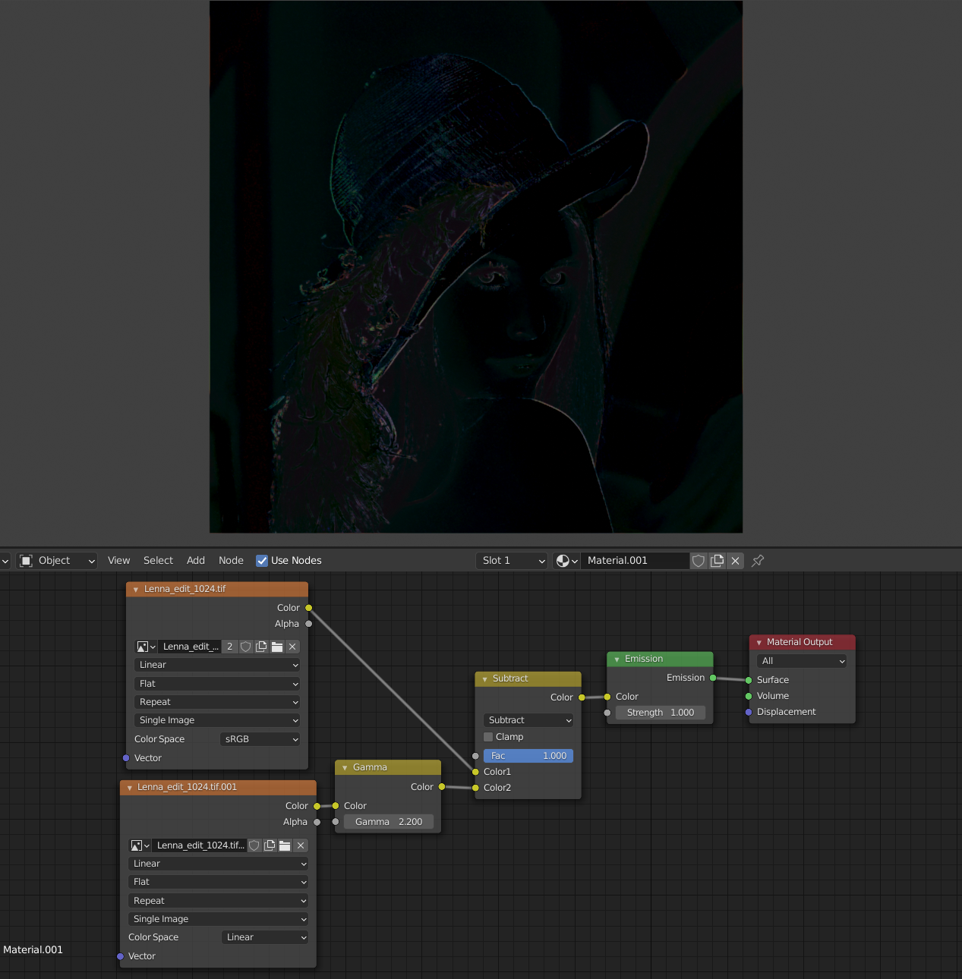The height and width of the screenshot is (979, 962).
Task: Unlink Material.001 with the header X icon
Action: (735, 561)
